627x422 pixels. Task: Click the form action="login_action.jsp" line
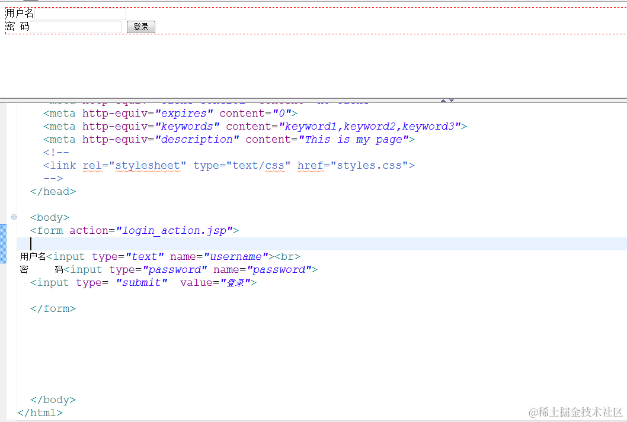click(x=135, y=231)
